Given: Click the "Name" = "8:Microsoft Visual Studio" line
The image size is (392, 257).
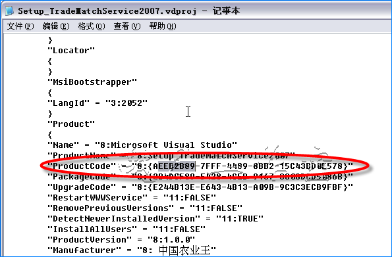Looking at the screenshot, I should coord(142,145).
